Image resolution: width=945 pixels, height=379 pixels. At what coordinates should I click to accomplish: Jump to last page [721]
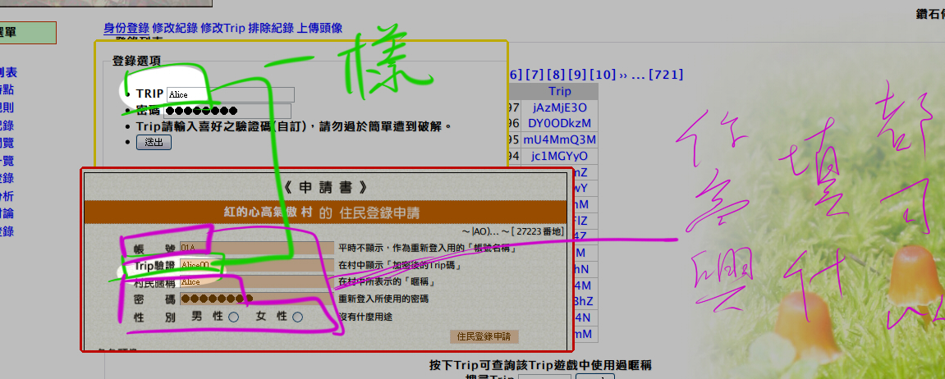pos(666,75)
